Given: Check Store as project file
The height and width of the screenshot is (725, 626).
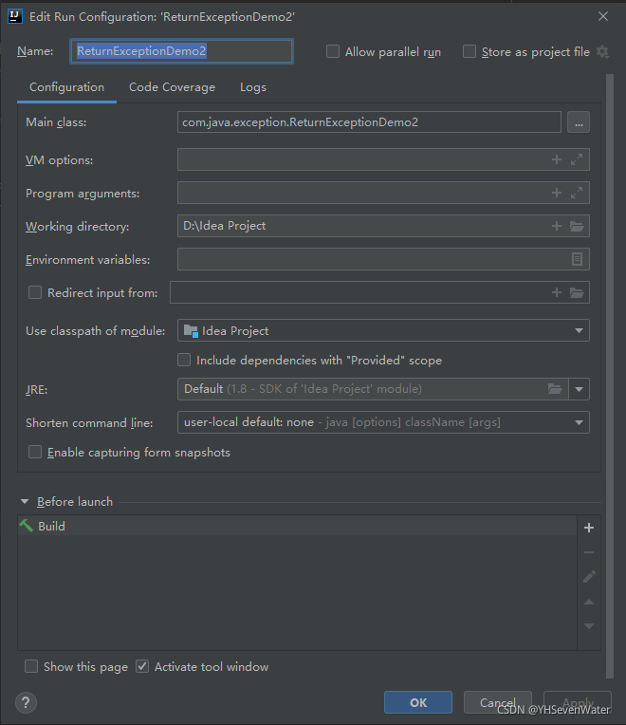Looking at the screenshot, I should 469,51.
